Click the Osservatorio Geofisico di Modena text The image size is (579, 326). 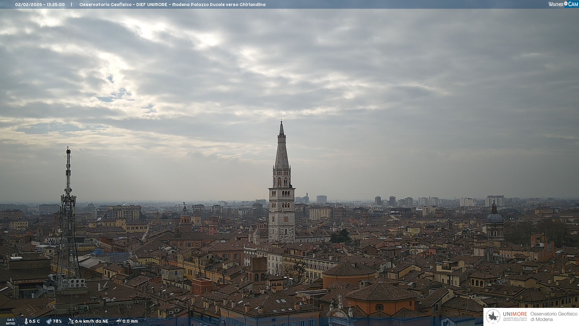pyautogui.click(x=554, y=317)
